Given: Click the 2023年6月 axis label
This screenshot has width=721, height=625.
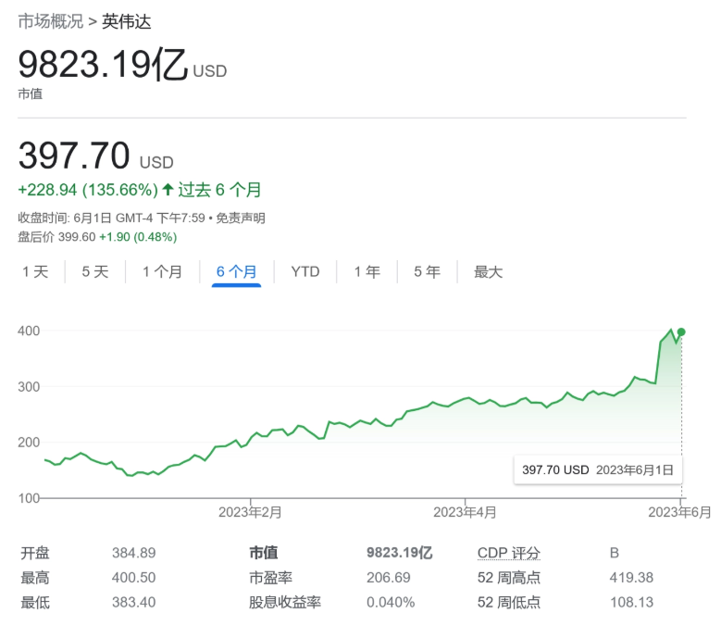Looking at the screenshot, I should point(679,512).
